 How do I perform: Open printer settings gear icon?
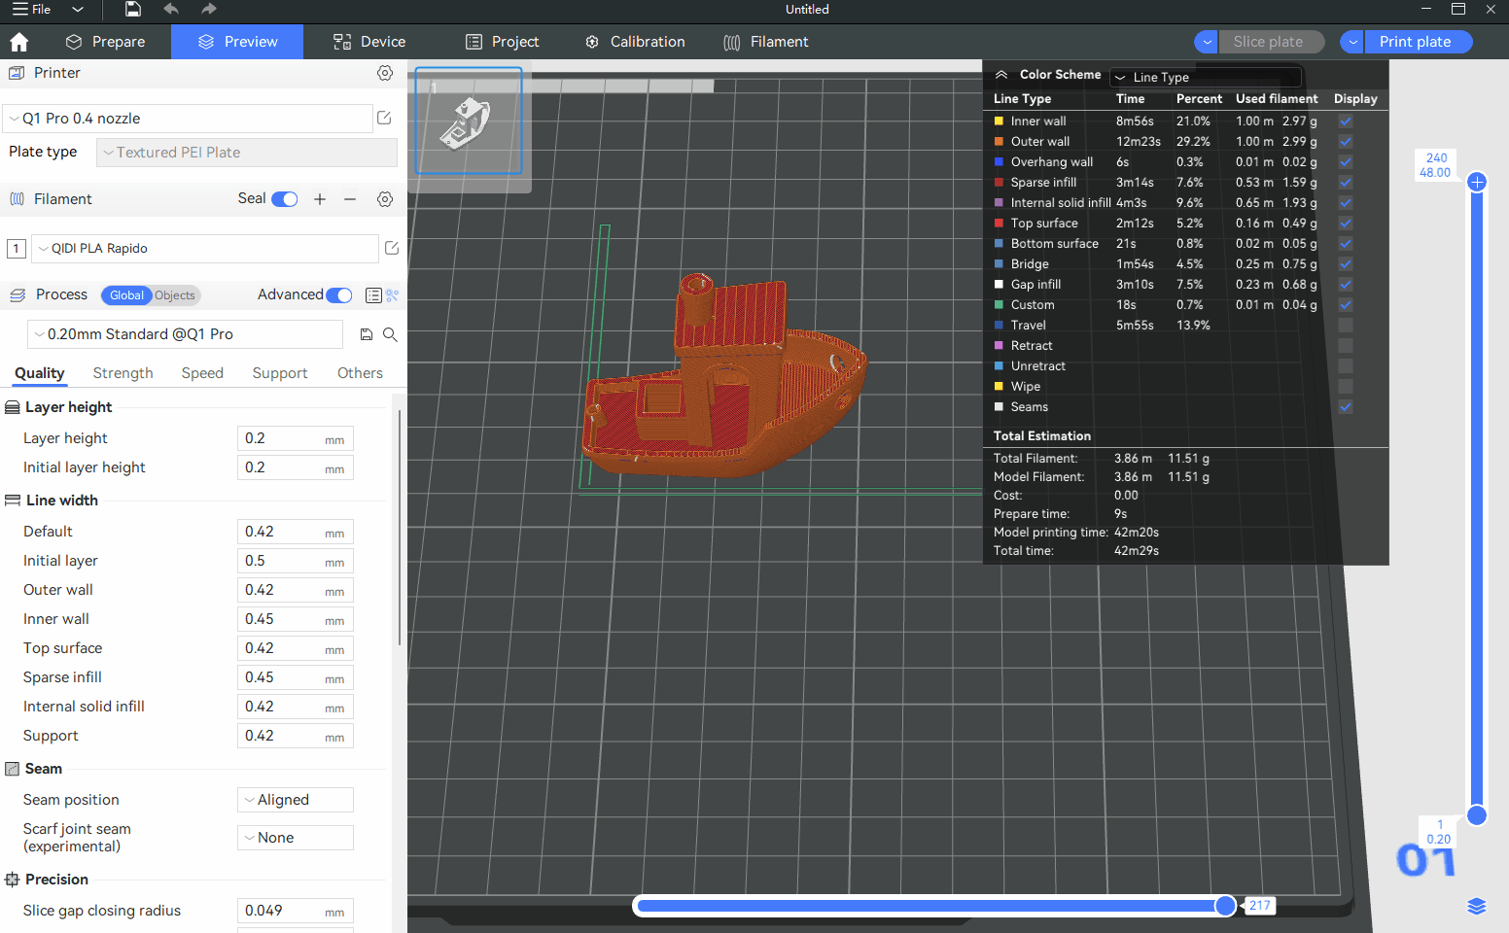pyautogui.click(x=385, y=73)
